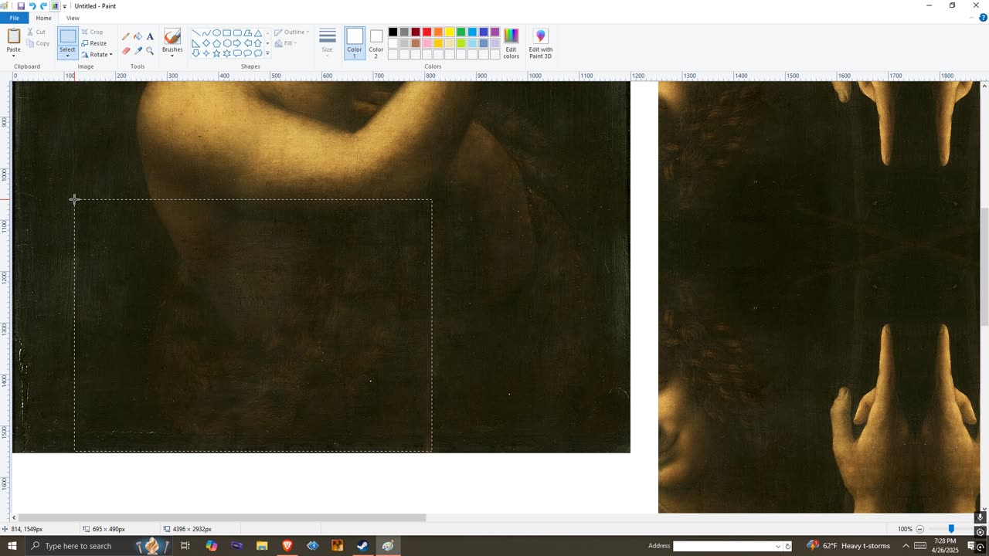Open Task View from taskbar
989x556 pixels.
coord(185,546)
